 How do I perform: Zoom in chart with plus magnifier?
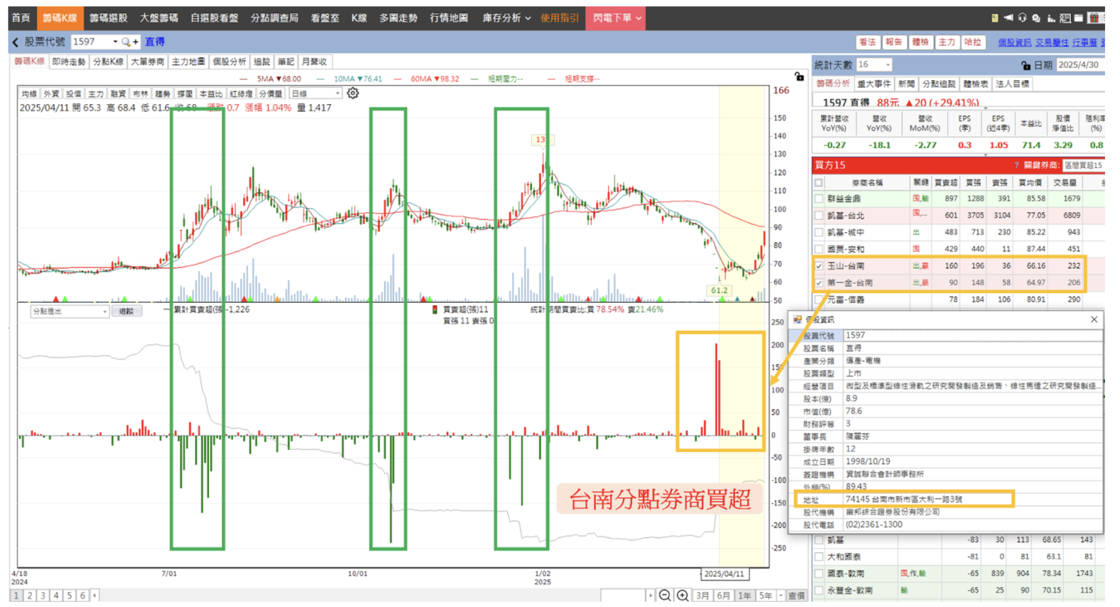[x=682, y=595]
